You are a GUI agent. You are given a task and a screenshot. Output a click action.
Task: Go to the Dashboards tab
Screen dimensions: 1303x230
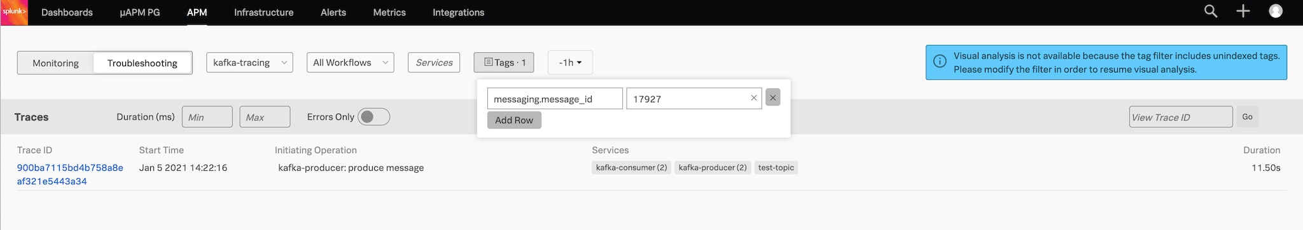[67, 12]
